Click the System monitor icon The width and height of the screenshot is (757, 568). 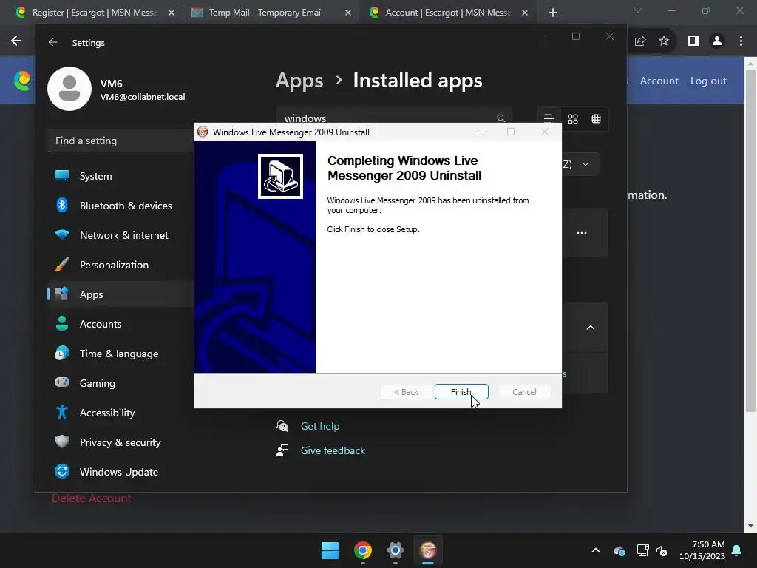point(62,175)
